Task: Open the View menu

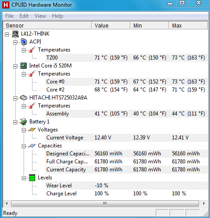Action: [40, 16]
